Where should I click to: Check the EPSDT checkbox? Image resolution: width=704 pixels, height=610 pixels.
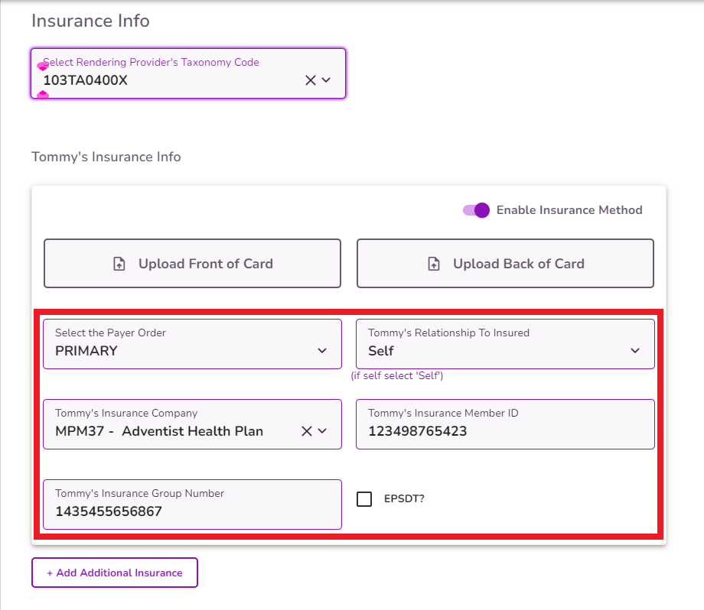point(366,499)
